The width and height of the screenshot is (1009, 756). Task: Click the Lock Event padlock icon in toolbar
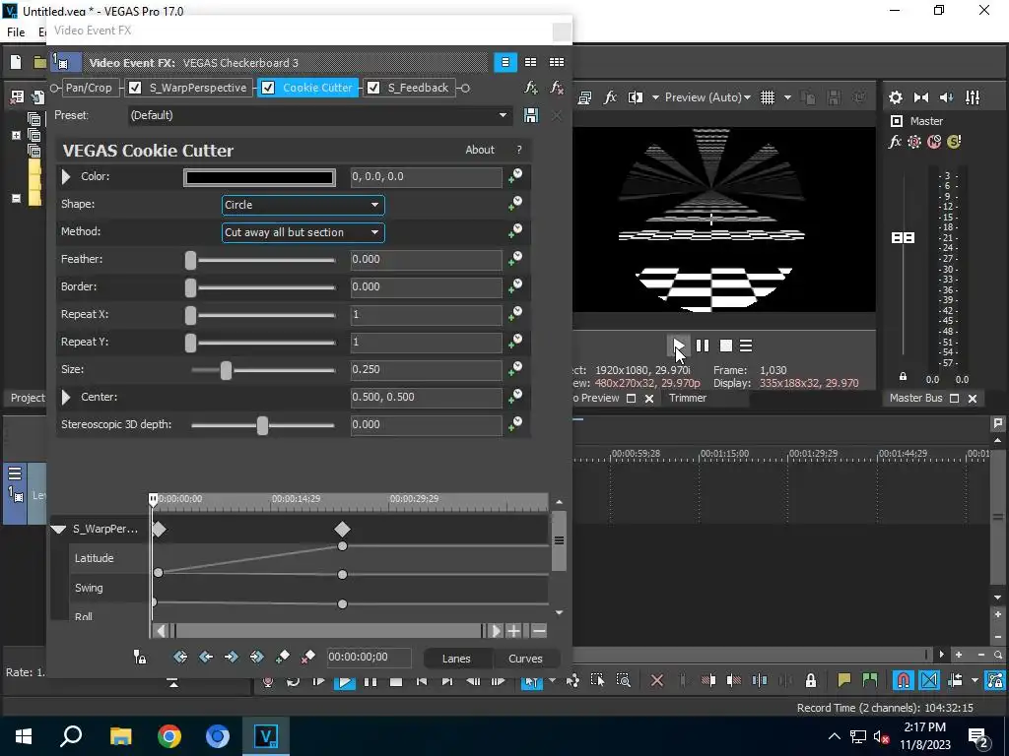(811, 680)
